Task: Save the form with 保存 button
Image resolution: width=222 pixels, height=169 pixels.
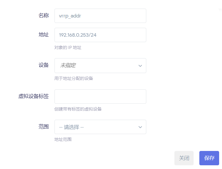Action: [209, 158]
